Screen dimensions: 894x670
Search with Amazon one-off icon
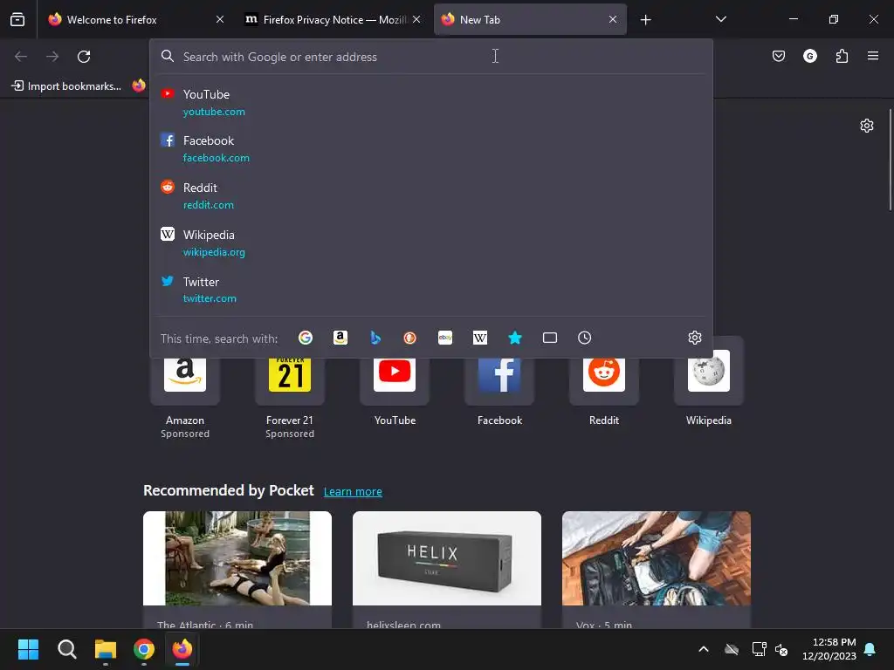(340, 338)
